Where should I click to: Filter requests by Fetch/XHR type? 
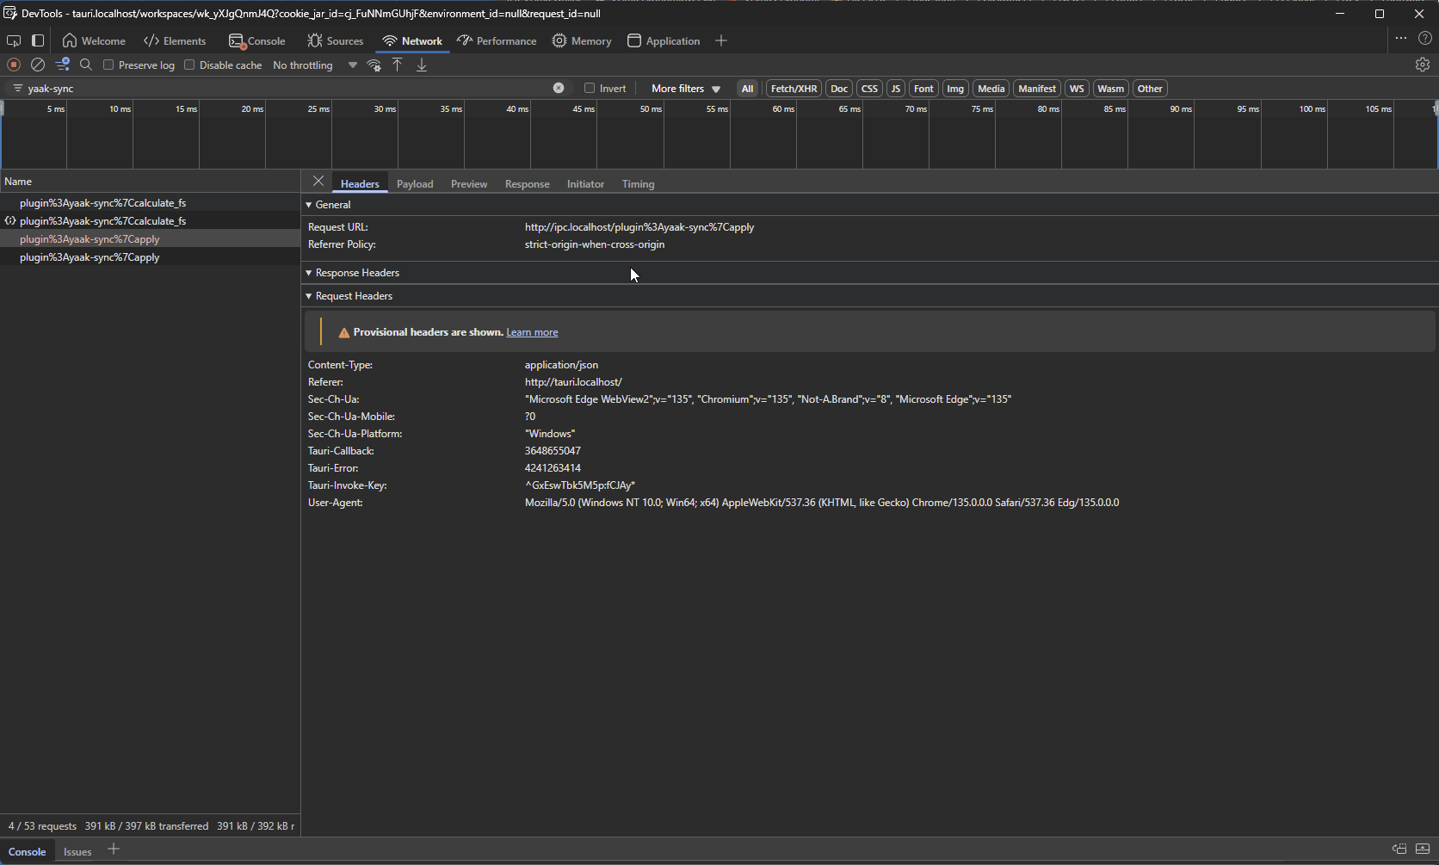click(793, 89)
